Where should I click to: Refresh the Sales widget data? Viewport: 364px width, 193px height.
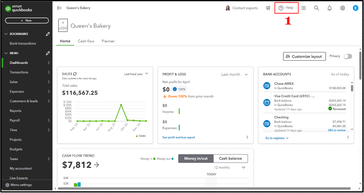click(75, 74)
